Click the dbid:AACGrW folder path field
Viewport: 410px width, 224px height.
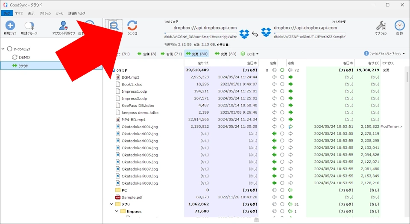point(200,37)
